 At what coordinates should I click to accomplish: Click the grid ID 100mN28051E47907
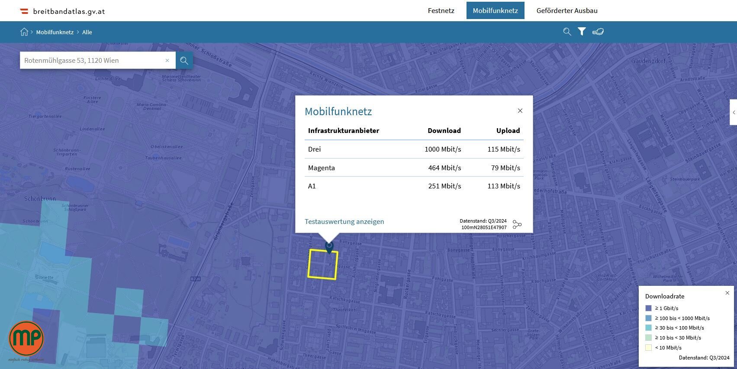484,227
